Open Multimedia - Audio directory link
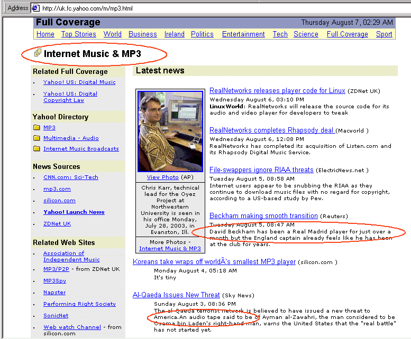411x339 pixels. point(71,138)
